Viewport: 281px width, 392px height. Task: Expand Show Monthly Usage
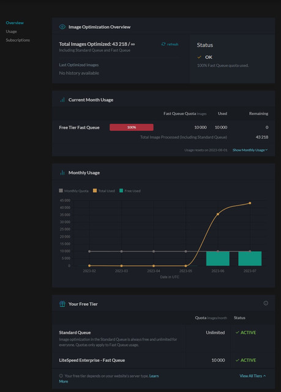click(x=250, y=150)
